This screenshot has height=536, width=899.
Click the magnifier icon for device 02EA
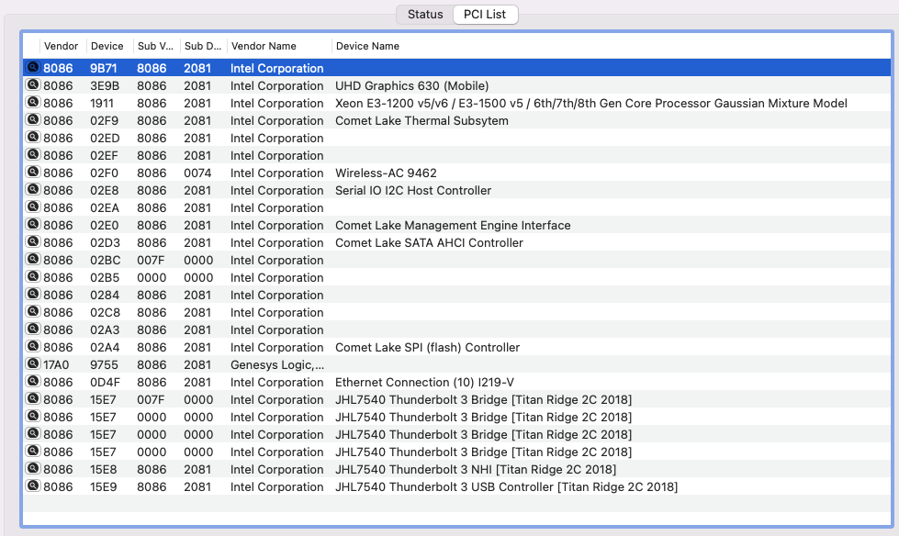pyautogui.click(x=33, y=207)
